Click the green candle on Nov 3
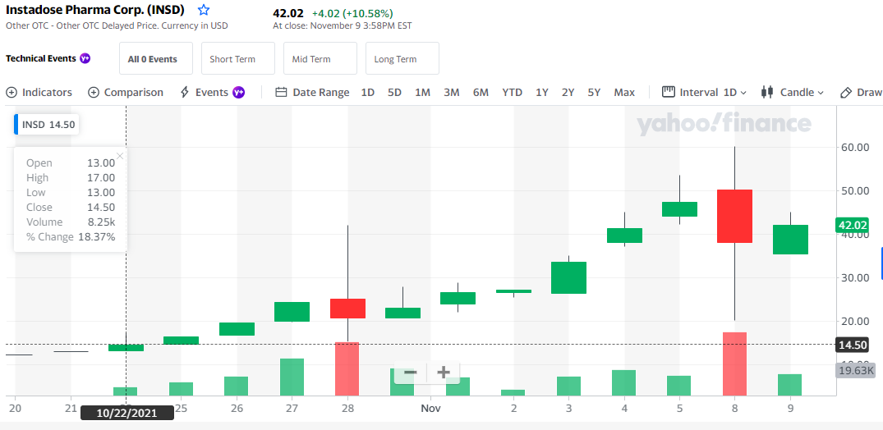Image resolution: width=883 pixels, height=430 pixels. pyautogui.click(x=568, y=277)
